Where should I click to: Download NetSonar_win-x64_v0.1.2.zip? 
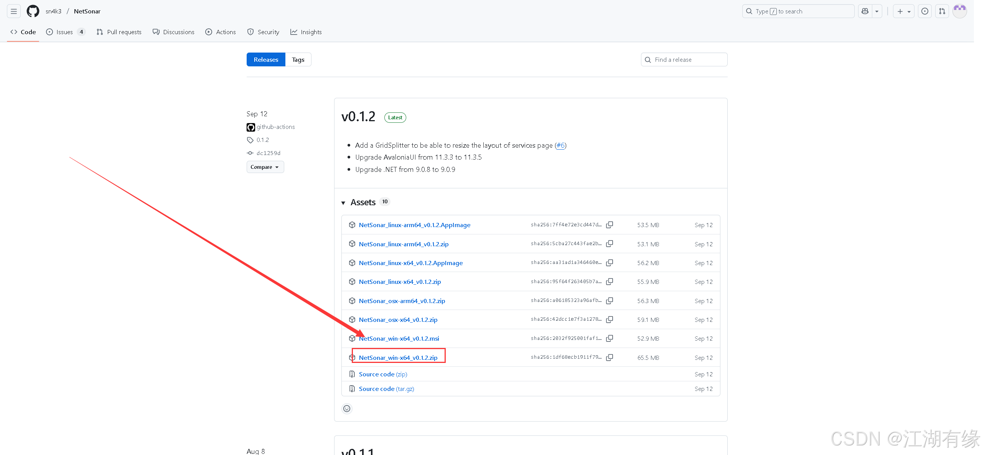(398, 358)
